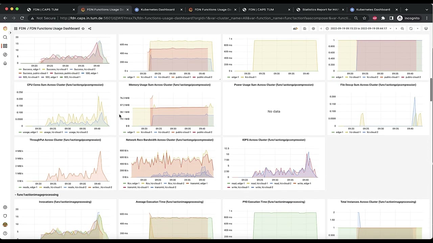Open the File Descp Sum Across Cluster panel menu

[x=378, y=85]
